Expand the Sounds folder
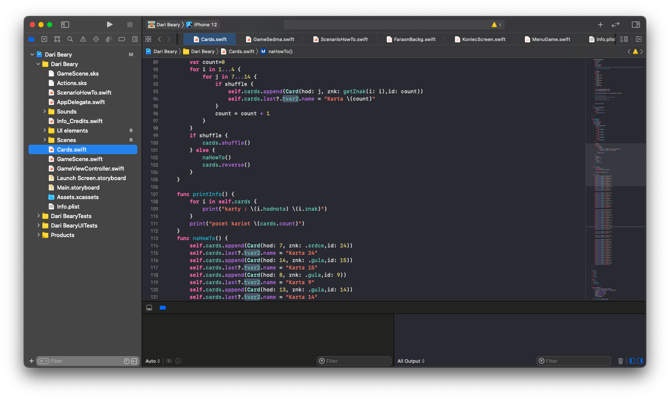 pyautogui.click(x=44, y=111)
